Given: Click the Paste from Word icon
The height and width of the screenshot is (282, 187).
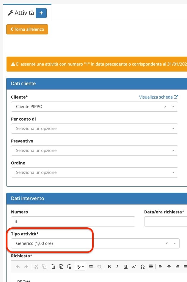Looking at the screenshot, I should point(69,267).
